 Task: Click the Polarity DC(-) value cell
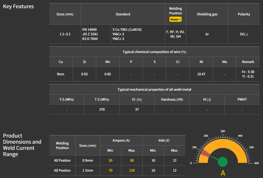coord(244,34)
